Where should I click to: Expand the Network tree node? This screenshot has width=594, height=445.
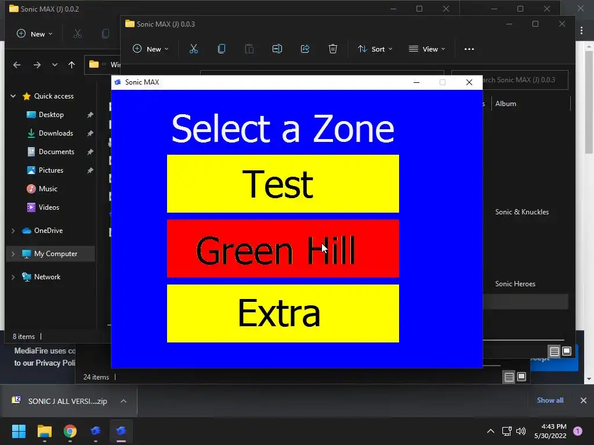click(x=13, y=276)
